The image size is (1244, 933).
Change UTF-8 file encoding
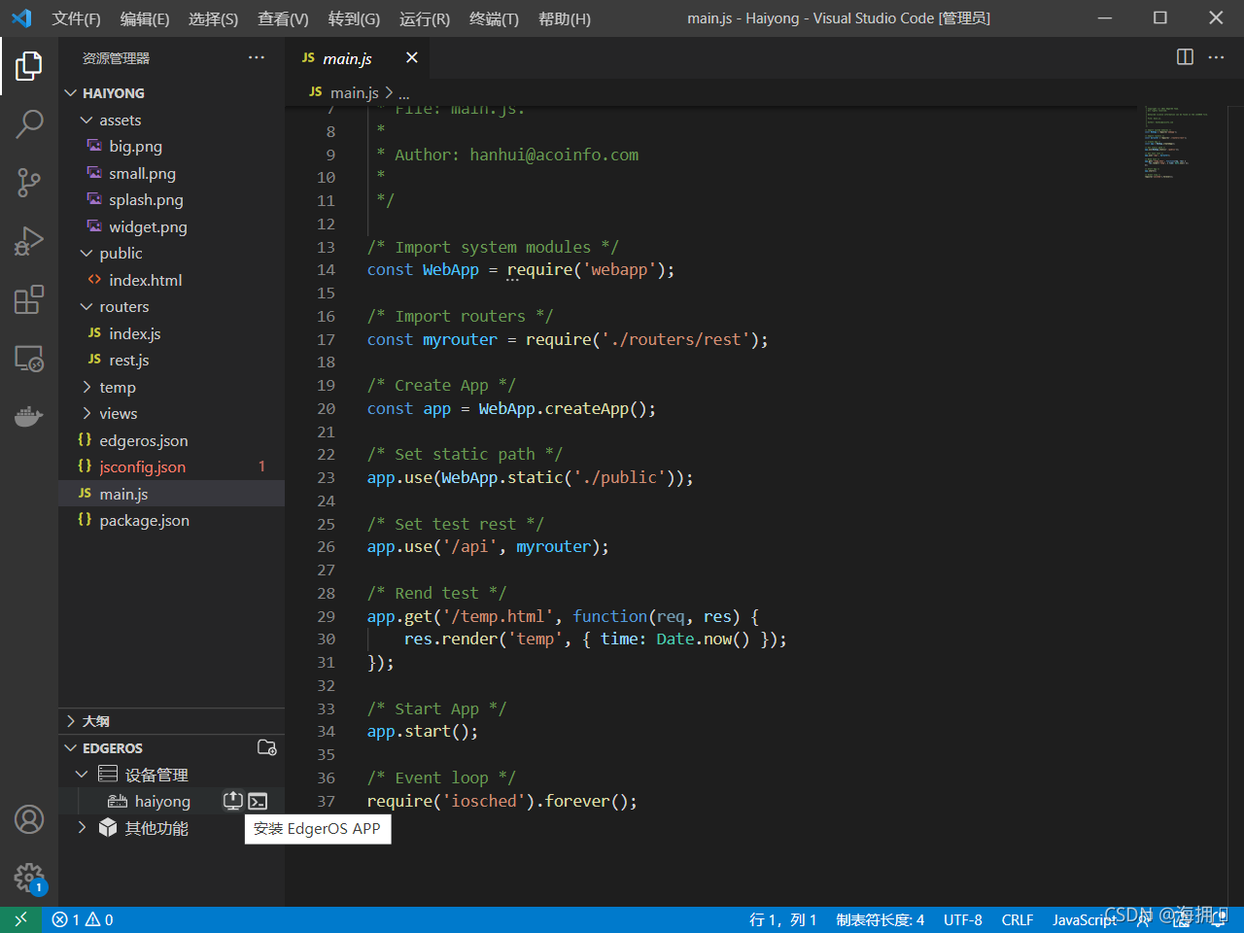click(x=963, y=919)
